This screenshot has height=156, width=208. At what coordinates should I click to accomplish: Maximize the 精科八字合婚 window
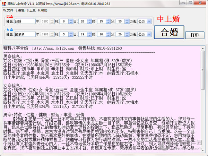tap(190, 3)
